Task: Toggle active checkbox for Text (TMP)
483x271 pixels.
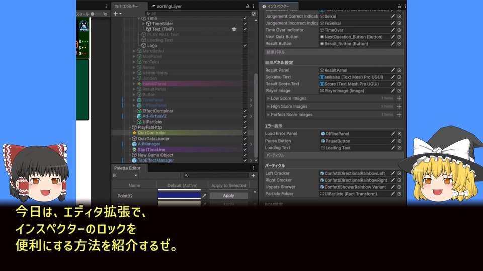Action: 245,29
